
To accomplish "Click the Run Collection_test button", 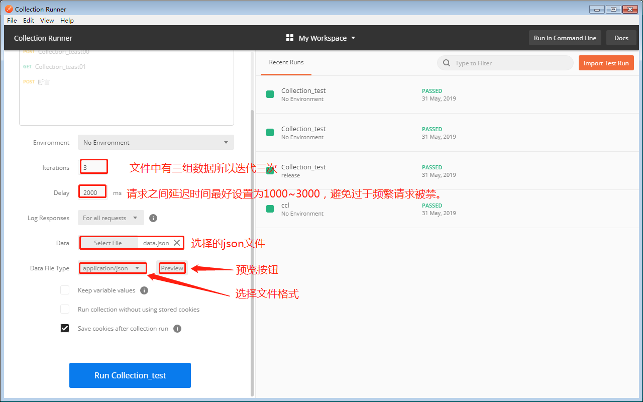I will pos(130,375).
